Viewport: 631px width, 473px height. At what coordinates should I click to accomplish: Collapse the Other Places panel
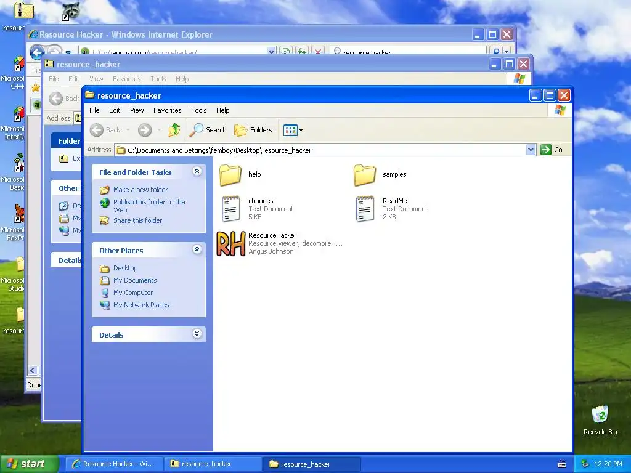(197, 249)
